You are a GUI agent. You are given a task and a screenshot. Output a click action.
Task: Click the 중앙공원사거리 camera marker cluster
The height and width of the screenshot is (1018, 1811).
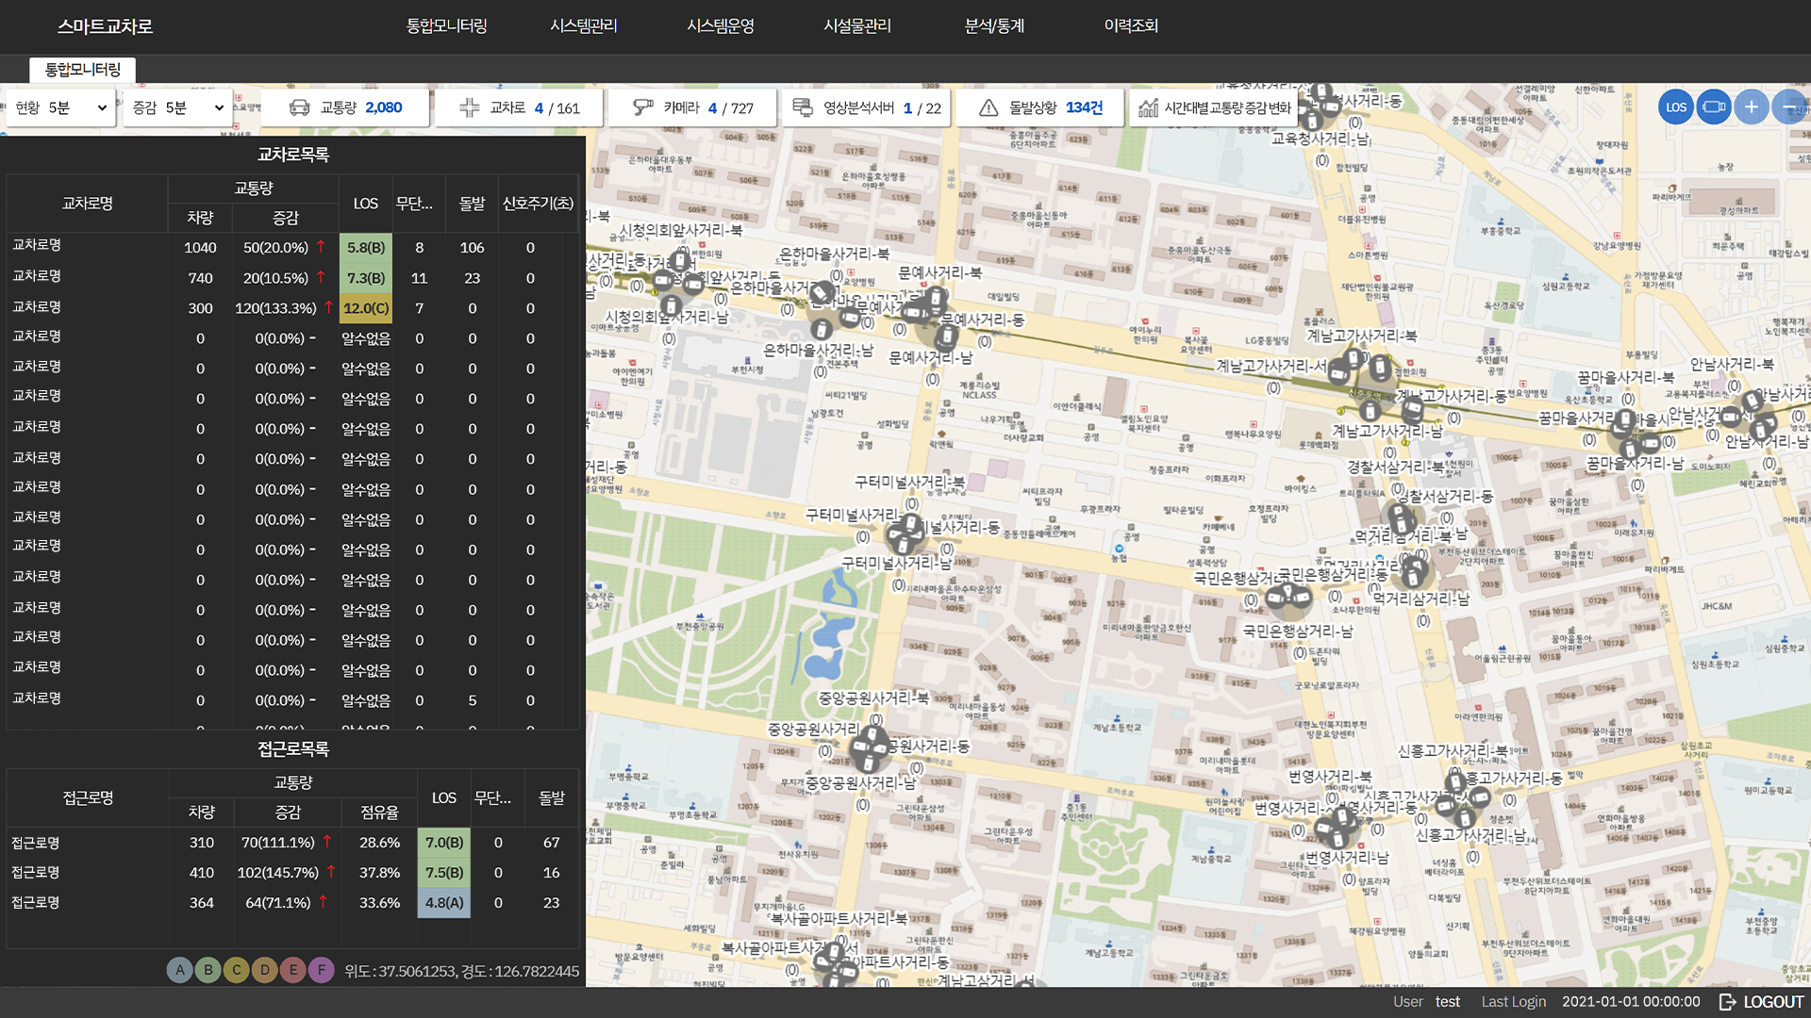coord(869,748)
